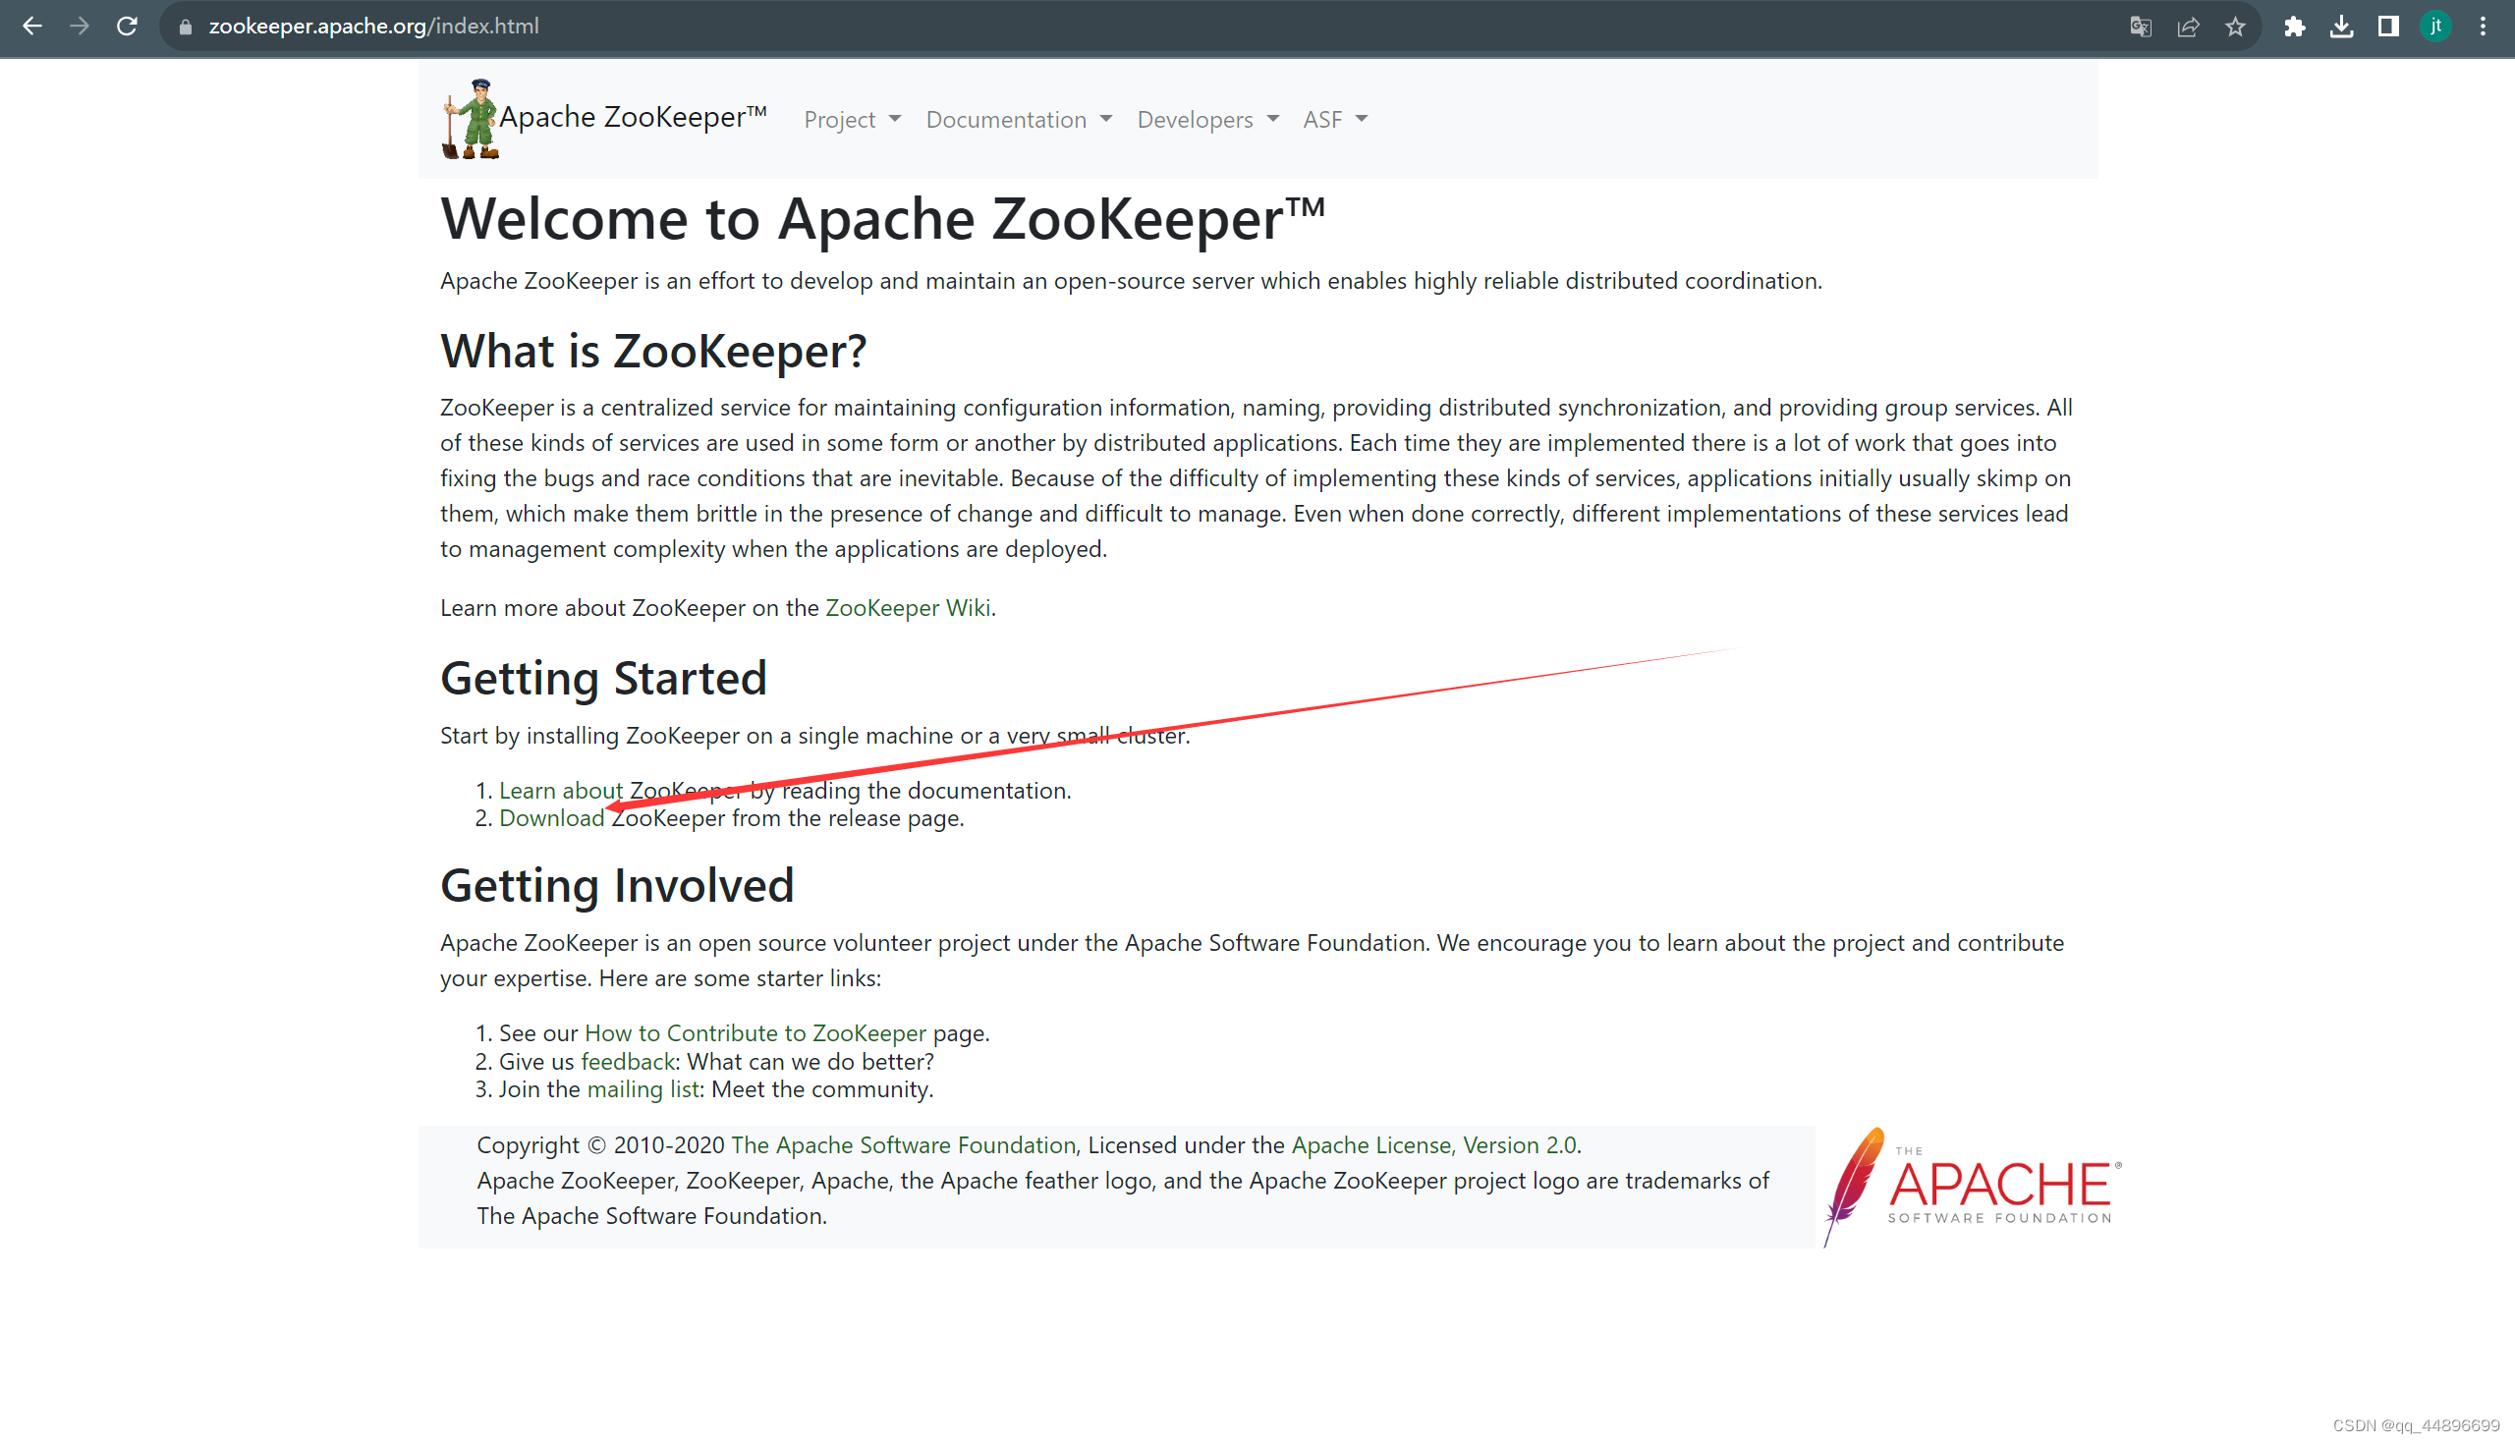Open the Google Translate icon in address bar

tap(2141, 27)
